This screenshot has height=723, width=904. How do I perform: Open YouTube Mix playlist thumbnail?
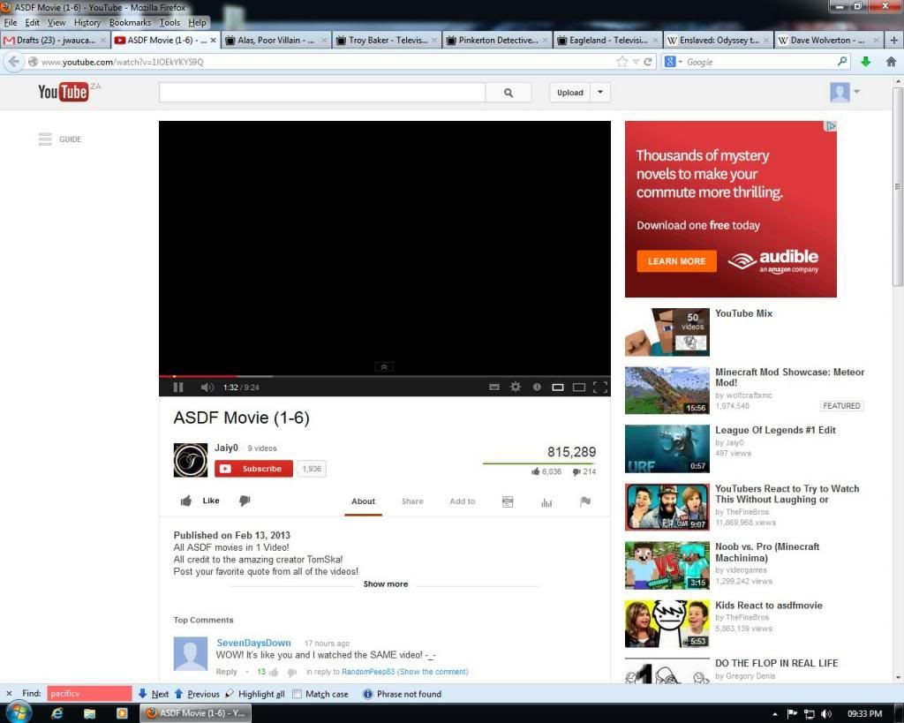(x=667, y=332)
